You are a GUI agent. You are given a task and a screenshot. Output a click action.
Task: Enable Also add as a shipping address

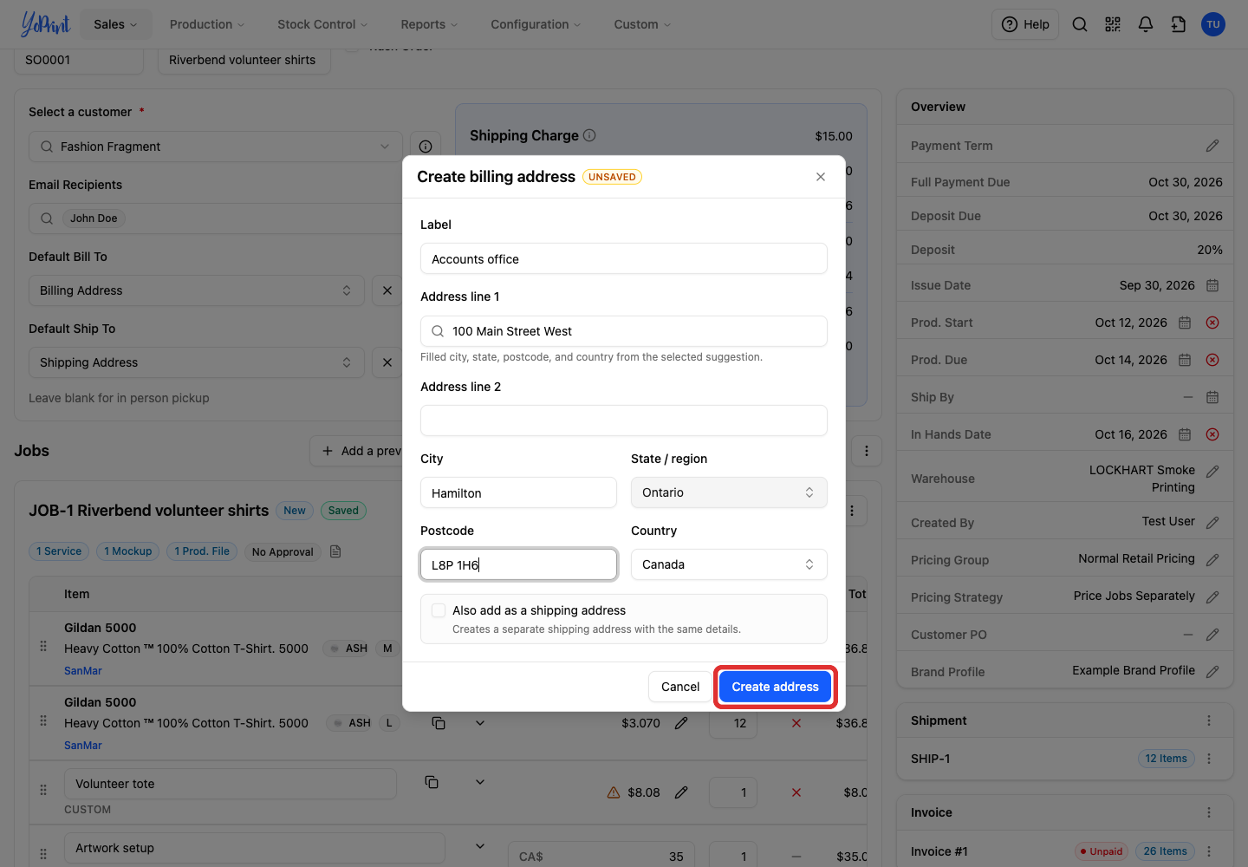439,610
